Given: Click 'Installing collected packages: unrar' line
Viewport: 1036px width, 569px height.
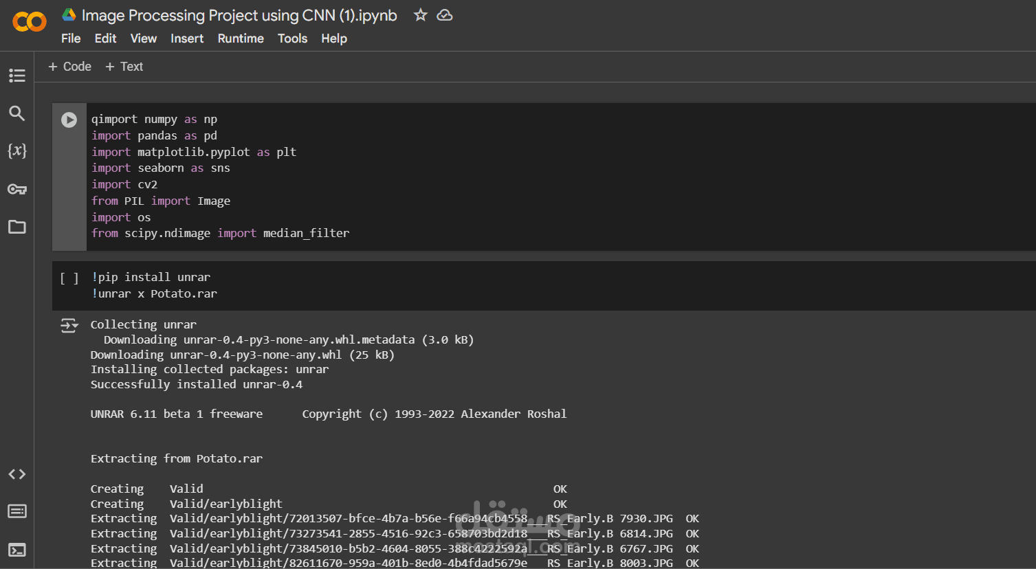Looking at the screenshot, I should [x=210, y=369].
